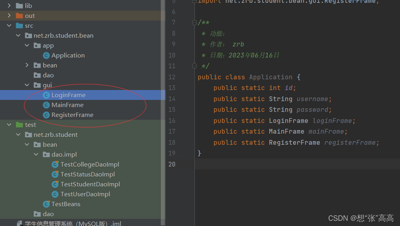Click the Application class icon

click(46, 56)
